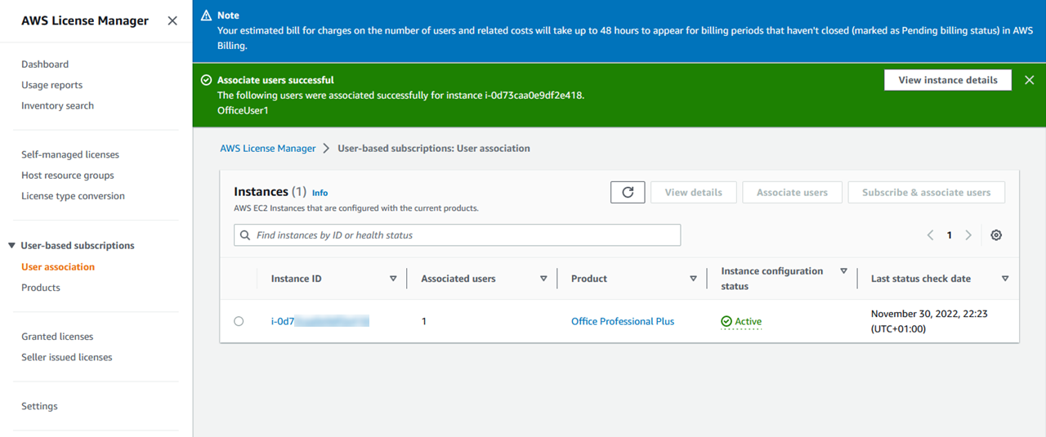This screenshot has height=437, width=1046.
Task: Sort by Associated users column arrow
Action: 543,279
